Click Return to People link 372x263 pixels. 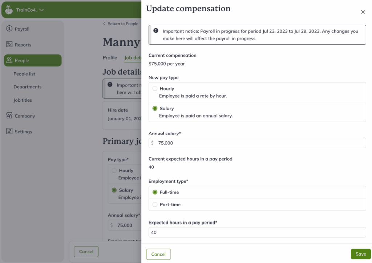pos(121,24)
